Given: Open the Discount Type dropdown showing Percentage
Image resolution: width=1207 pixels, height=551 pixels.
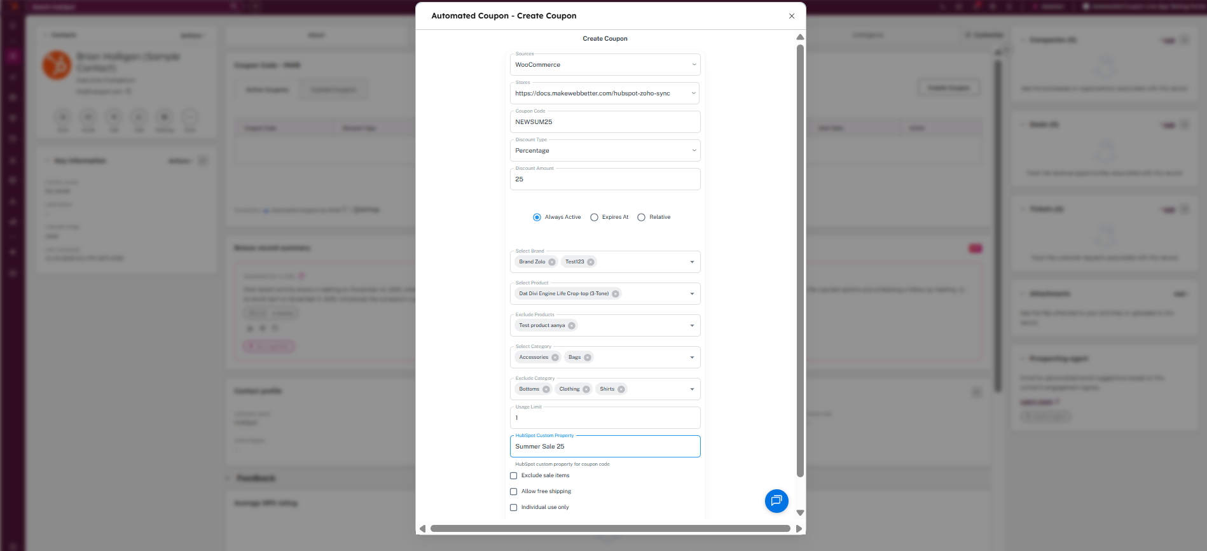Looking at the screenshot, I should [x=605, y=151].
